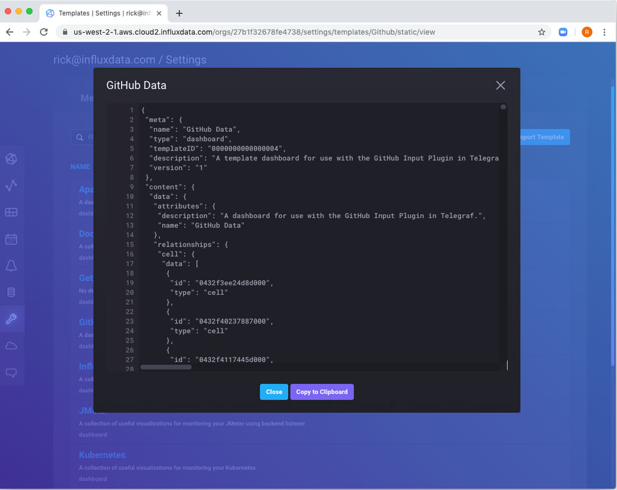Select the Tasks calendar icon
This screenshot has width=617, height=490.
pos(11,239)
